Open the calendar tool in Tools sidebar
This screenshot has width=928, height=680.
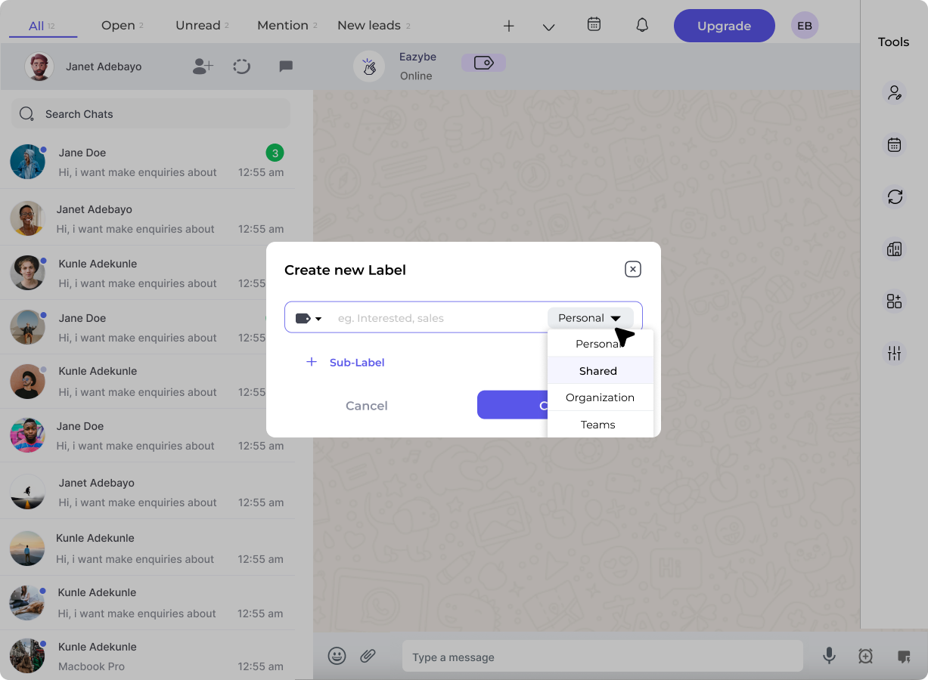click(x=895, y=145)
